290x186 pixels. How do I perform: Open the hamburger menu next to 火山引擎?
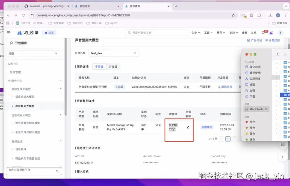pos(8,33)
